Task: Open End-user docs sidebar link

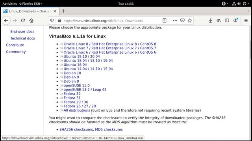Action: click(22, 31)
